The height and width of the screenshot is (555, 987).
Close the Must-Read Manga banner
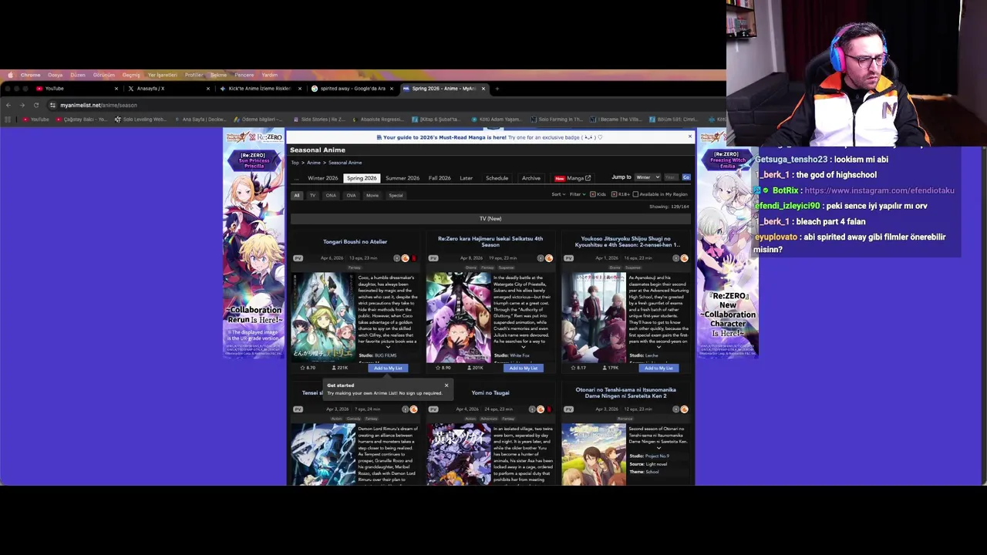click(690, 136)
